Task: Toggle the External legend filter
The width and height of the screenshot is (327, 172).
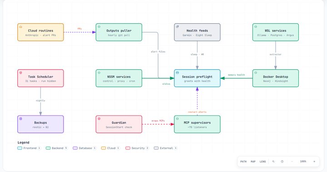Action: (x=166, y=148)
